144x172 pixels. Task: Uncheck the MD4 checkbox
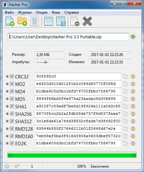(12, 91)
